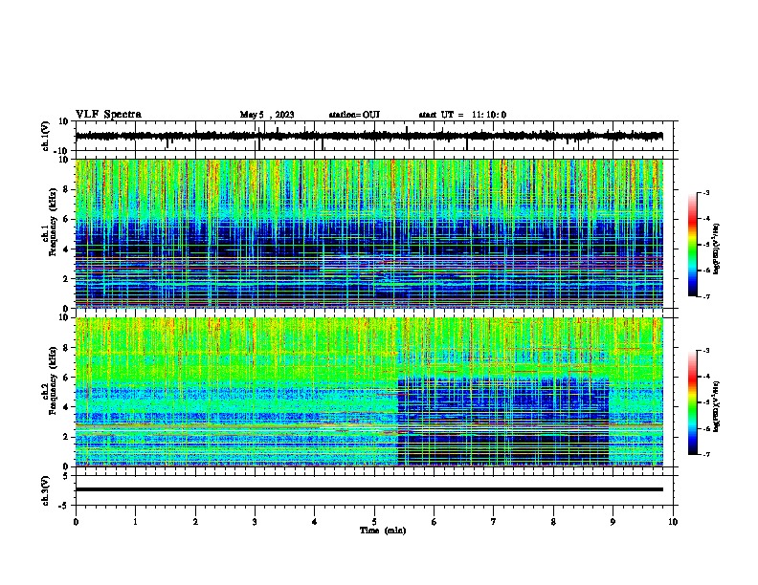Click time axis tick label "7"
This screenshot has height=585, width=758.
[494, 522]
